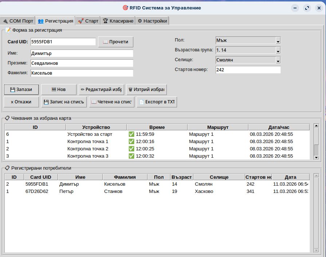
Task: Switch to the COM Порт tab
Action: coord(18,21)
